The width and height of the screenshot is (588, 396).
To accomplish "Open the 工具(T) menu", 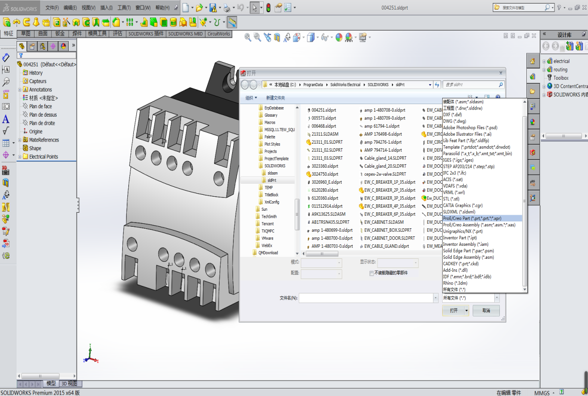I will tap(124, 8).
